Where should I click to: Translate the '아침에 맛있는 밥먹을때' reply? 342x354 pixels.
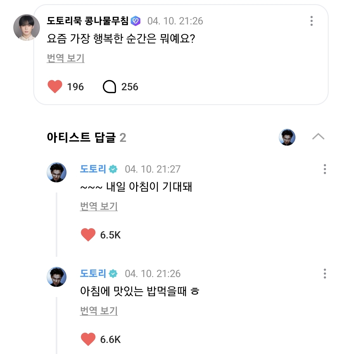tap(99, 311)
